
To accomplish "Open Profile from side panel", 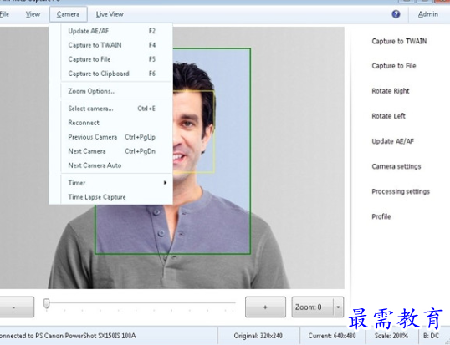I will click(381, 216).
